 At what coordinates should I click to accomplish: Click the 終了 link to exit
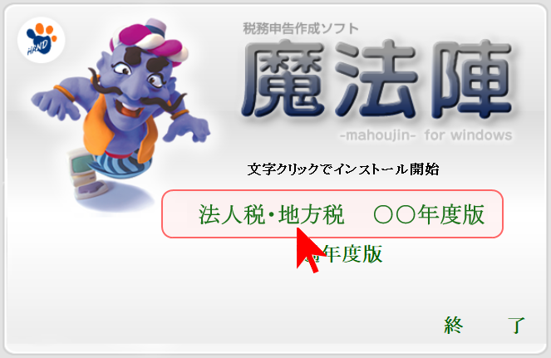(485, 325)
